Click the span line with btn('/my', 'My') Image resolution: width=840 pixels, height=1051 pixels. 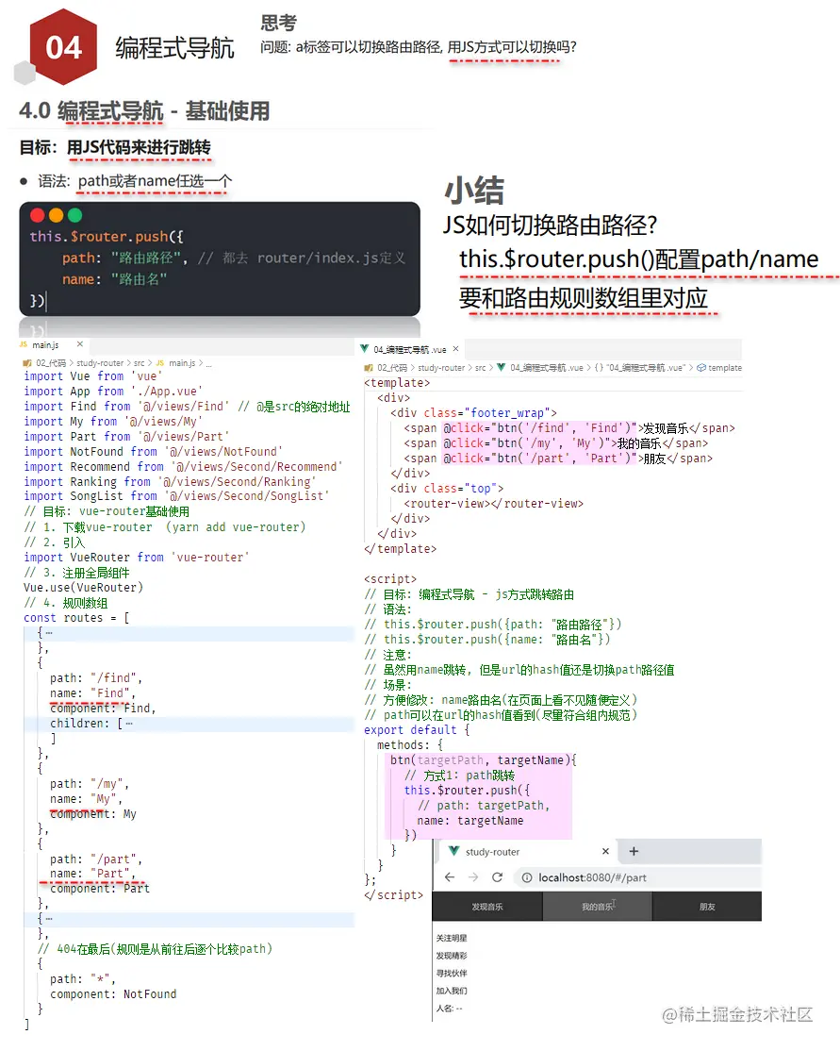pyautogui.click(x=555, y=443)
